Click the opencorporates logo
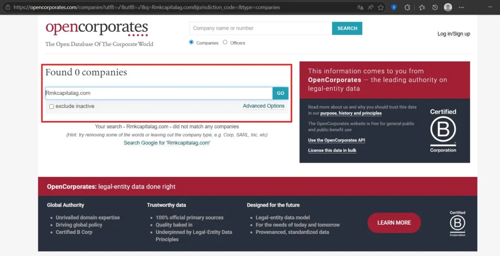 [x=97, y=28]
